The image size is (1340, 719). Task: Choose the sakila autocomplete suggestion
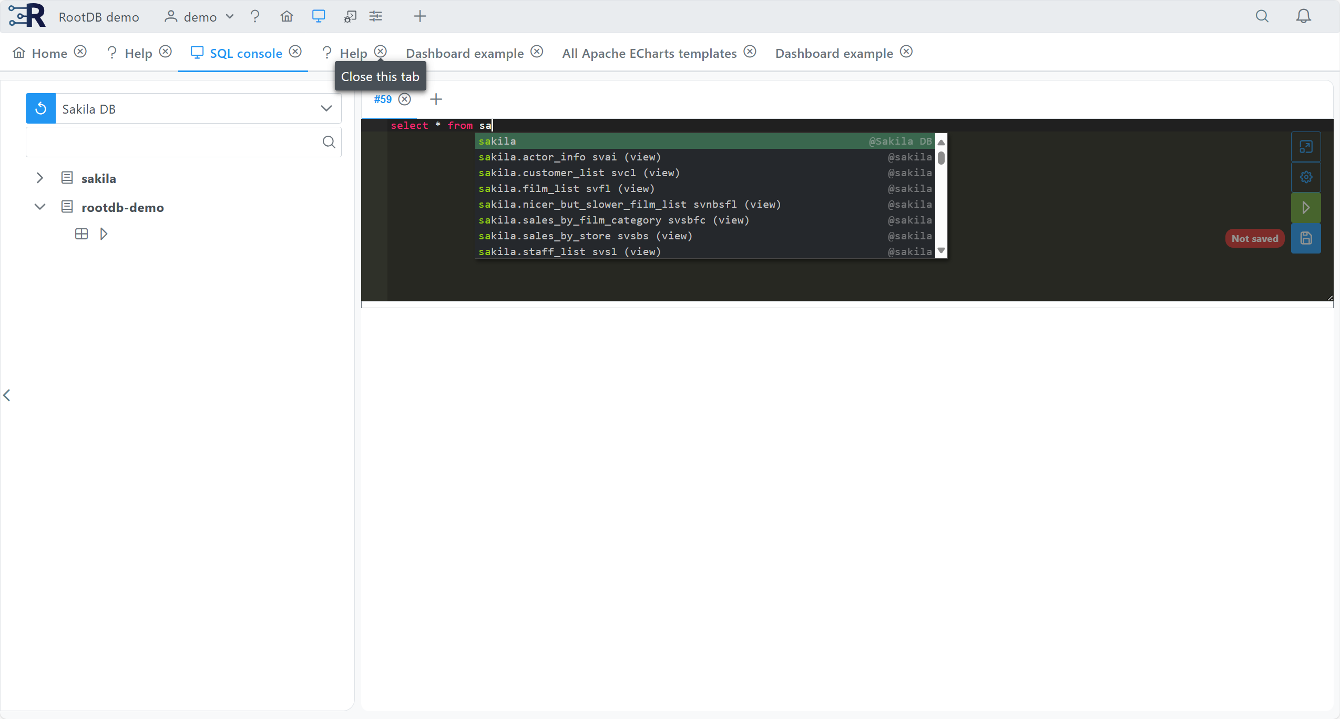705,141
